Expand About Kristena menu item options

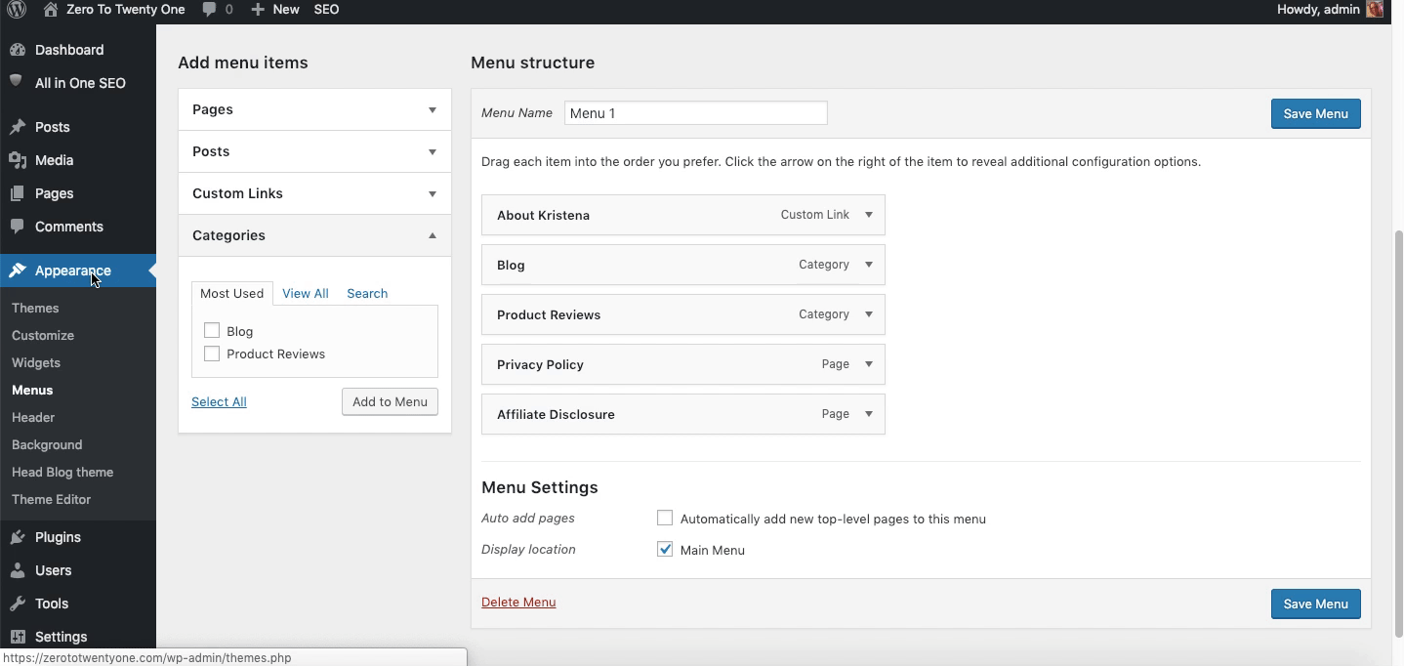[869, 215]
